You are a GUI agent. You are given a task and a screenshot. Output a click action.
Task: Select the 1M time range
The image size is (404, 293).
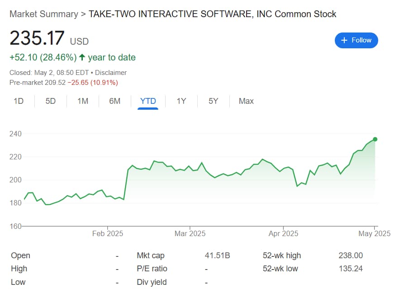click(82, 101)
